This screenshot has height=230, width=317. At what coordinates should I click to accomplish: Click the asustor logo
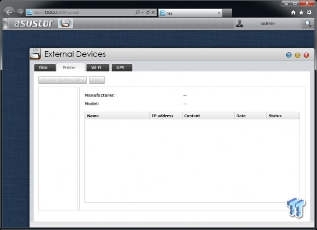click(34, 24)
